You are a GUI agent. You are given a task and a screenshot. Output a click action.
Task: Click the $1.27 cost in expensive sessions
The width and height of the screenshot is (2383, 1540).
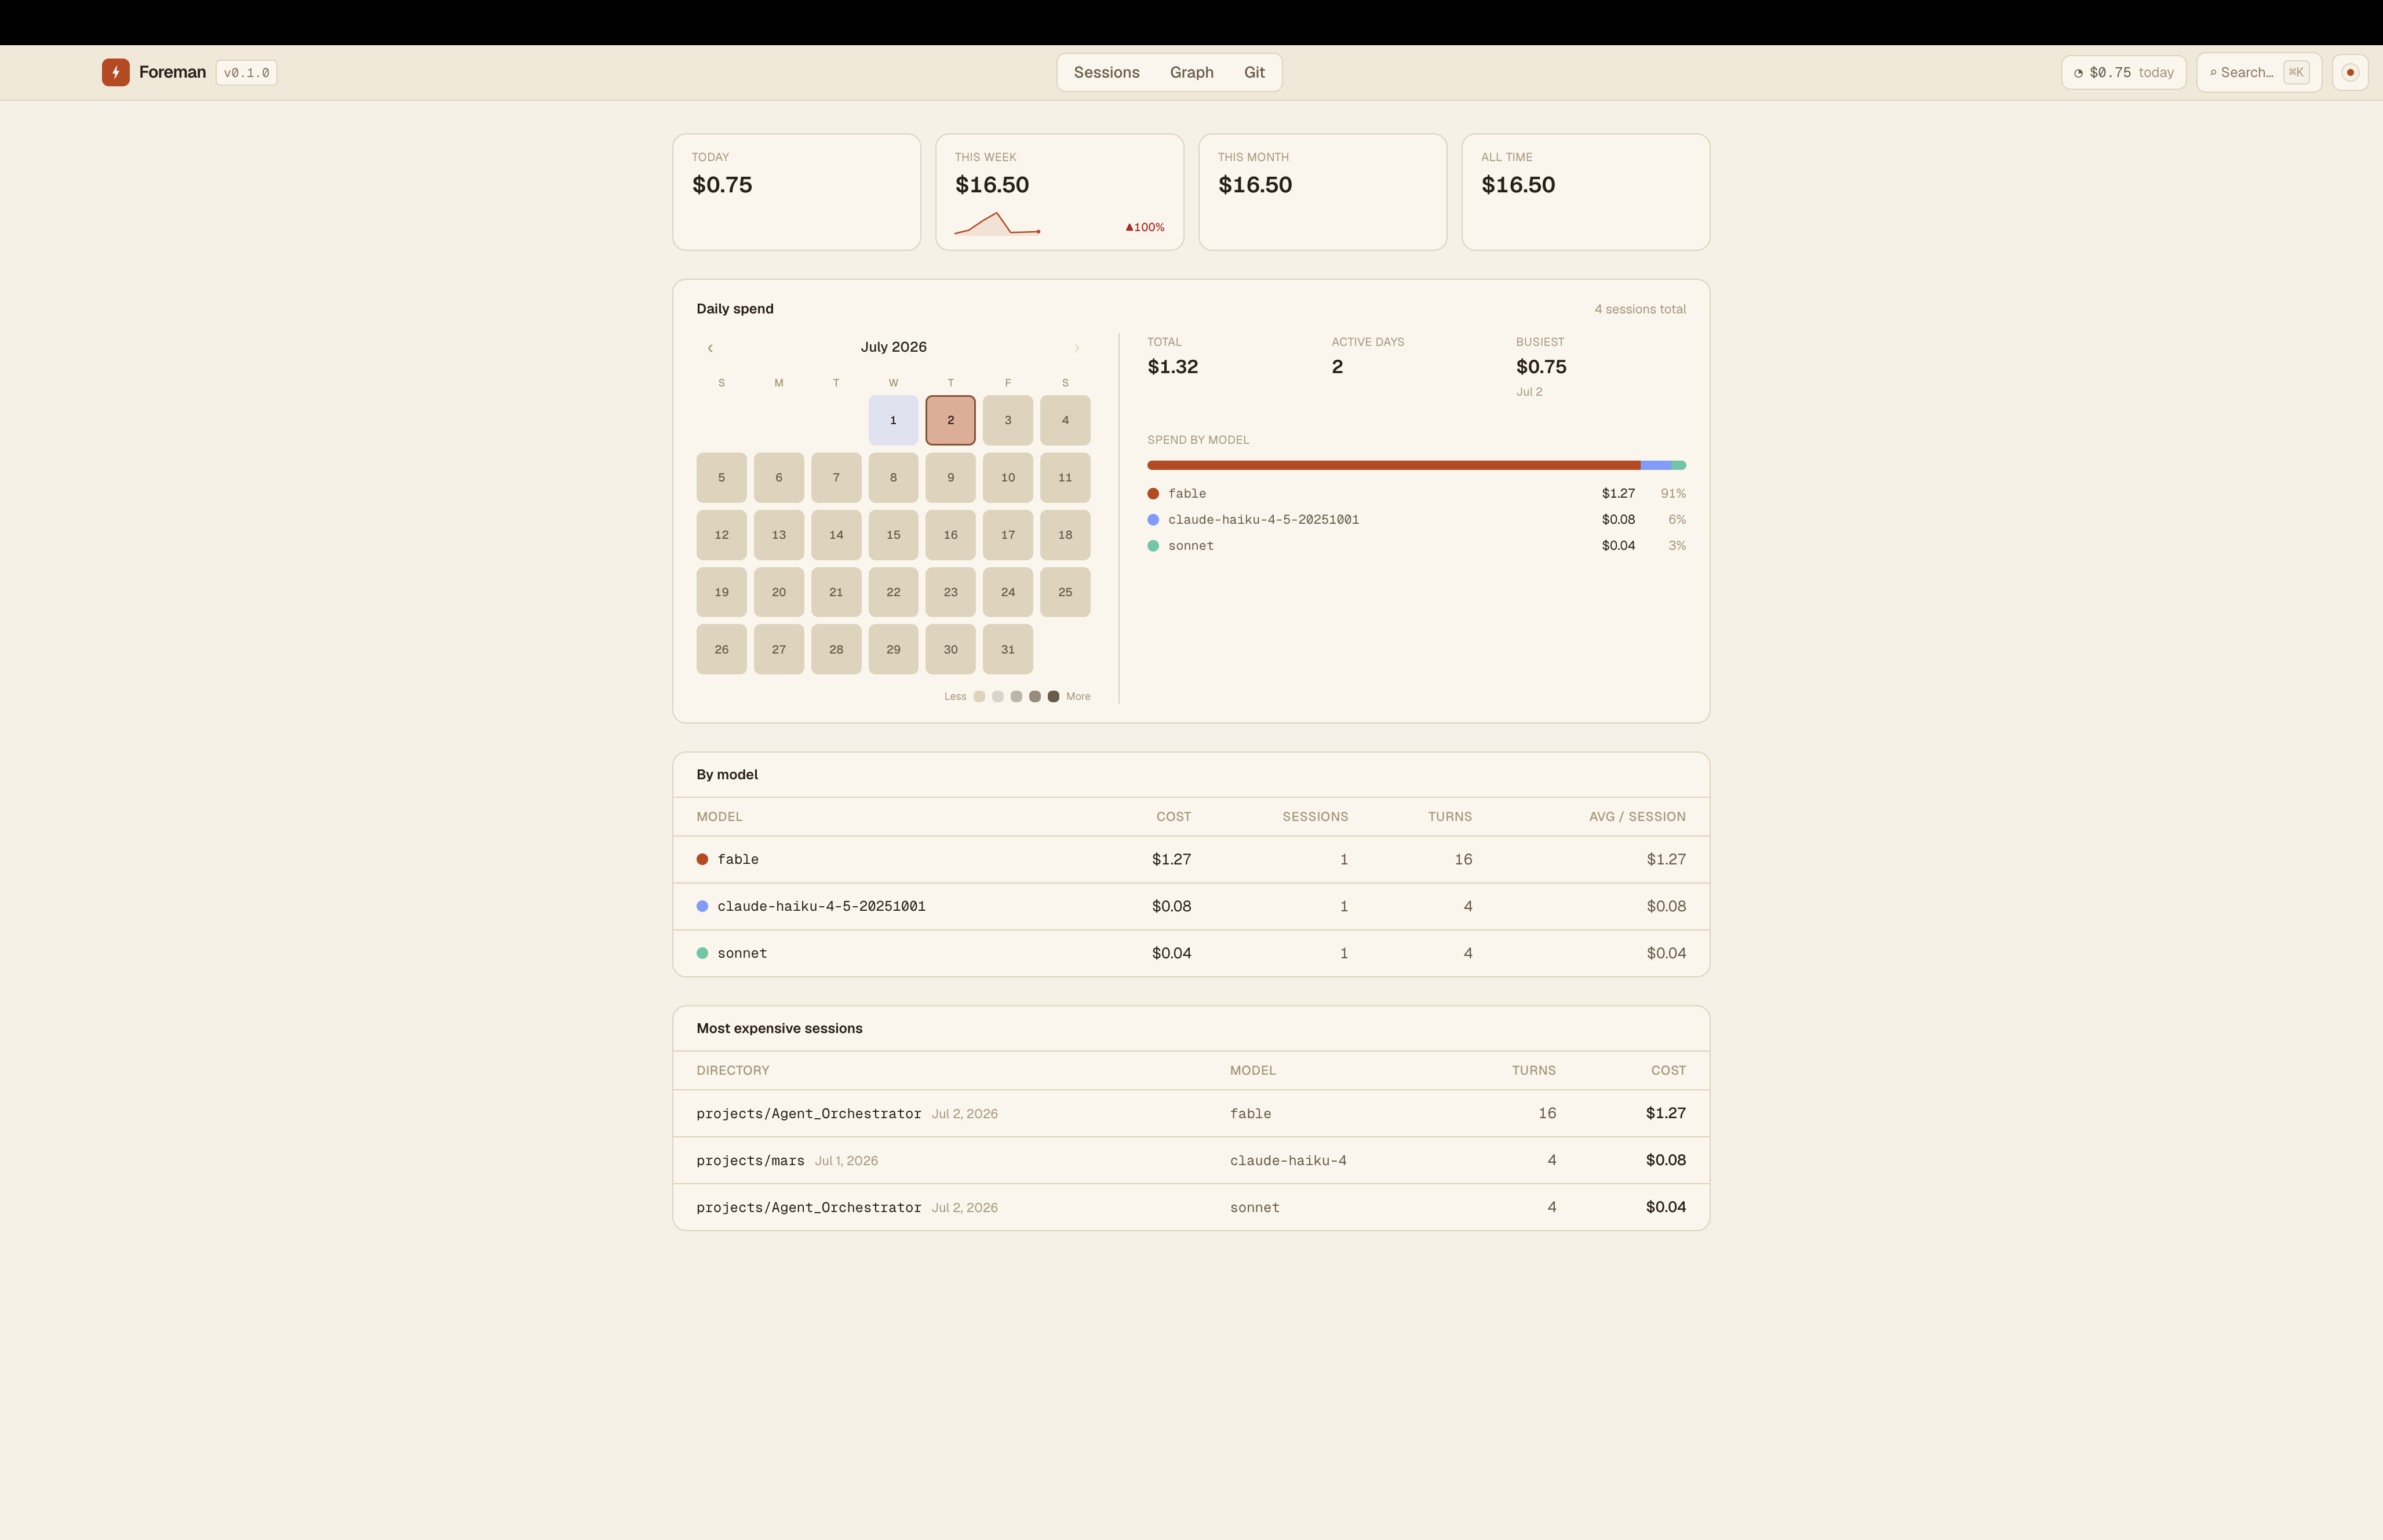(1665, 1113)
